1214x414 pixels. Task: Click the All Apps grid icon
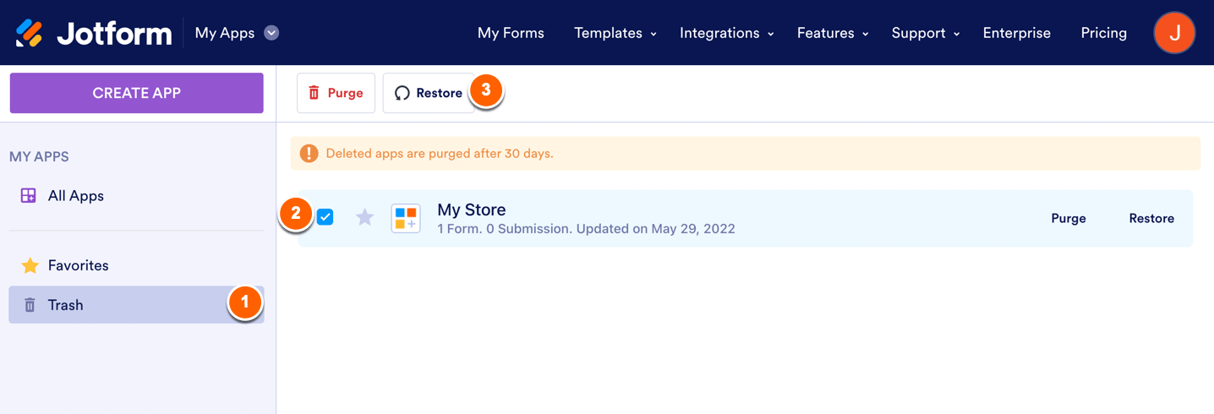click(x=29, y=196)
